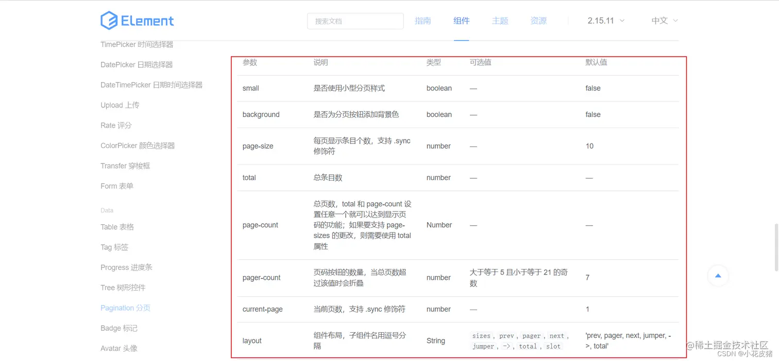Click 是否为分页按钮添加背景色 description

pos(357,114)
